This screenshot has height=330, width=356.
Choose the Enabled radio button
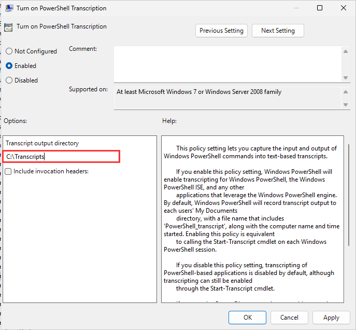pos(9,66)
